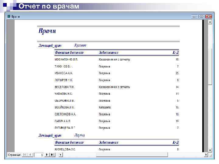
Task: Click the vertical scrollbar thumb
Action: point(210,67)
